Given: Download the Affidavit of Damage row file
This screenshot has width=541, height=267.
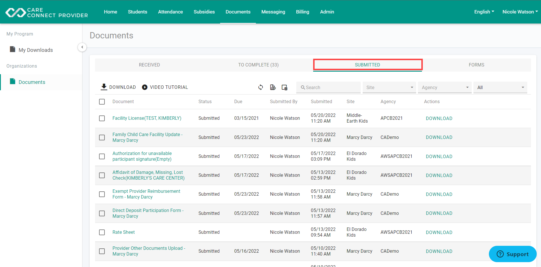Looking at the screenshot, I should click(439, 175).
